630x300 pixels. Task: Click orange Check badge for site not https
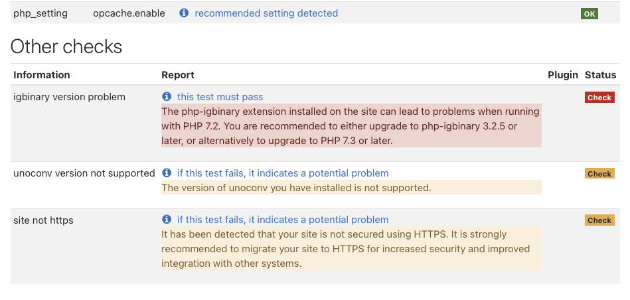pos(599,220)
